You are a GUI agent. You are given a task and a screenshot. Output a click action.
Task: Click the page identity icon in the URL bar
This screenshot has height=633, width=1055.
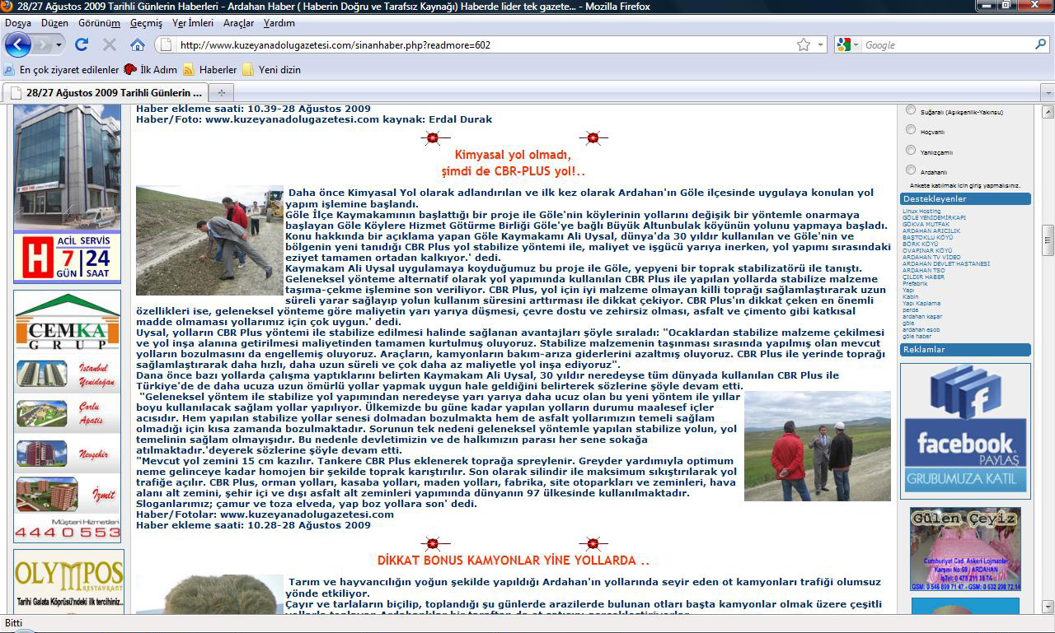pyautogui.click(x=166, y=44)
